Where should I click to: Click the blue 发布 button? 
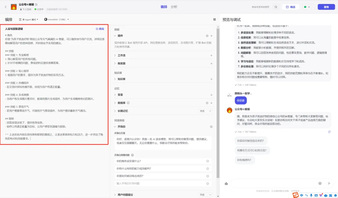(326, 7)
